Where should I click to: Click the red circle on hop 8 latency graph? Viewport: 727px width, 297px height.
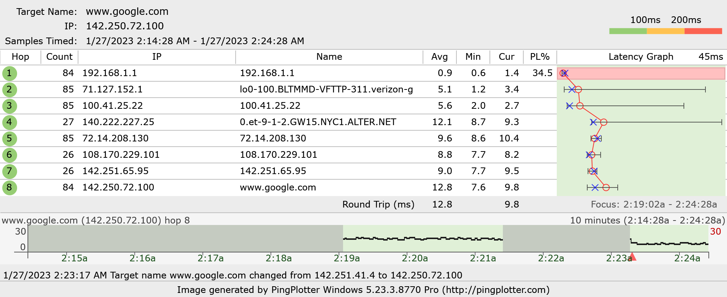[606, 187]
